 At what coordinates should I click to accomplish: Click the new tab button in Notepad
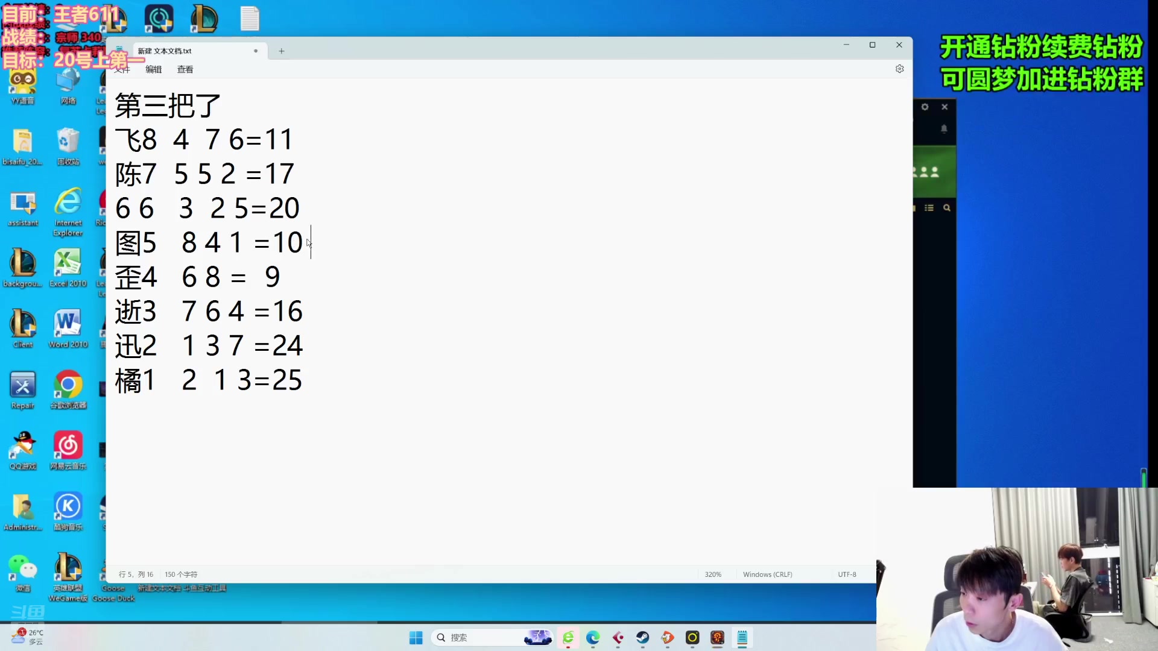[x=280, y=50]
